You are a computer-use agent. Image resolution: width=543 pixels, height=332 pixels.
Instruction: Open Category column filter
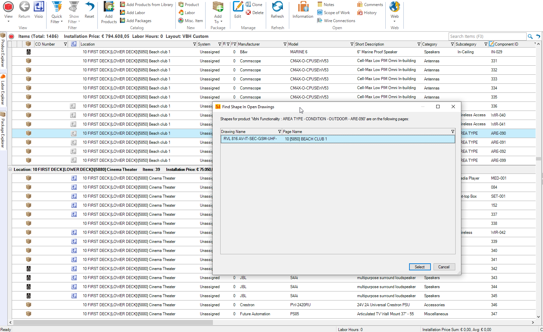click(452, 44)
